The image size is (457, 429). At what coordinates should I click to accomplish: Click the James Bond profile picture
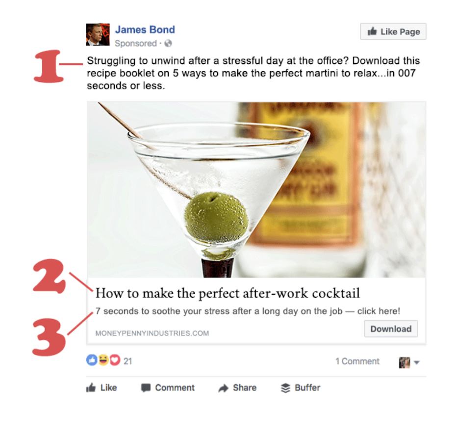point(98,34)
